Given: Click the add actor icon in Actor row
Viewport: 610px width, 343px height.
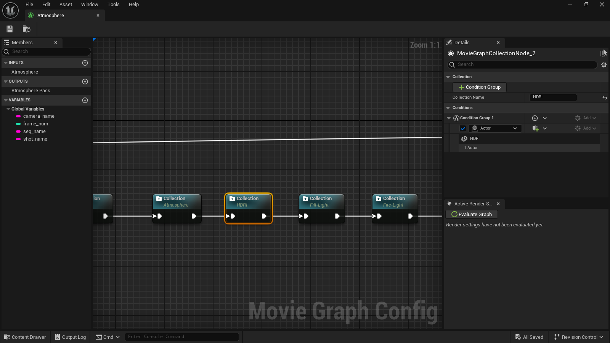Looking at the screenshot, I should tap(535, 128).
